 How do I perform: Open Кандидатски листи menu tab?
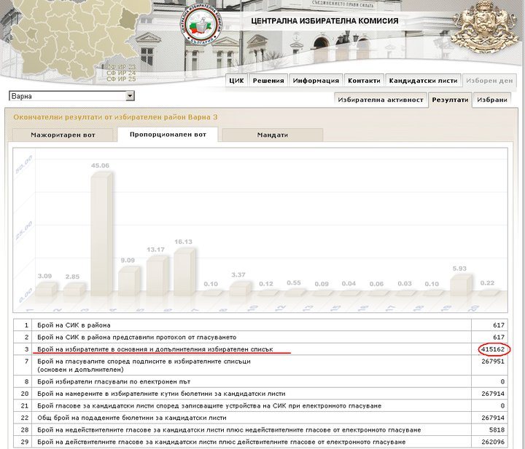(x=423, y=81)
